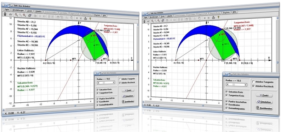The image size is (281, 132).
Task: Click the binoculars icon in left window toolbar
Action: click(11, 14)
